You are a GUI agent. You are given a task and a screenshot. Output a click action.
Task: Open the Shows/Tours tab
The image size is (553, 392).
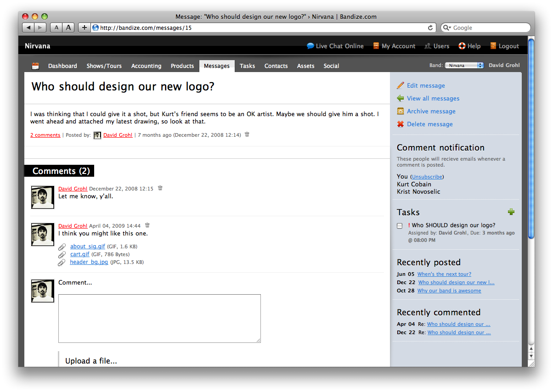pos(104,66)
